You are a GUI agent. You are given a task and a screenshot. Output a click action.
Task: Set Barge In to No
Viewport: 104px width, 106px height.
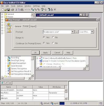[x=53, y=37]
